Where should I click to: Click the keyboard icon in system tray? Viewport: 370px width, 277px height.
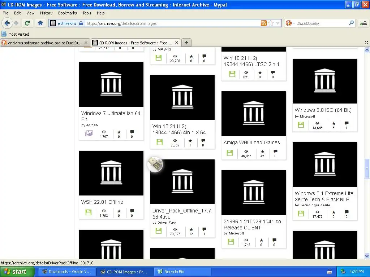(x=330, y=272)
